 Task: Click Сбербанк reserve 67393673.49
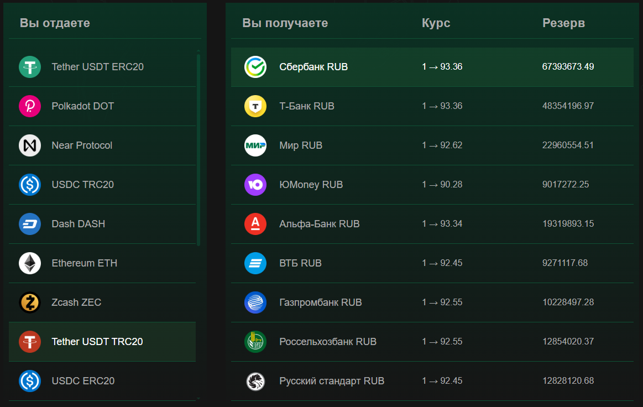click(568, 66)
